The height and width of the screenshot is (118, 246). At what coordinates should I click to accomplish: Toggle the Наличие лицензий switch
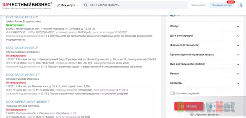click(x=173, y=93)
